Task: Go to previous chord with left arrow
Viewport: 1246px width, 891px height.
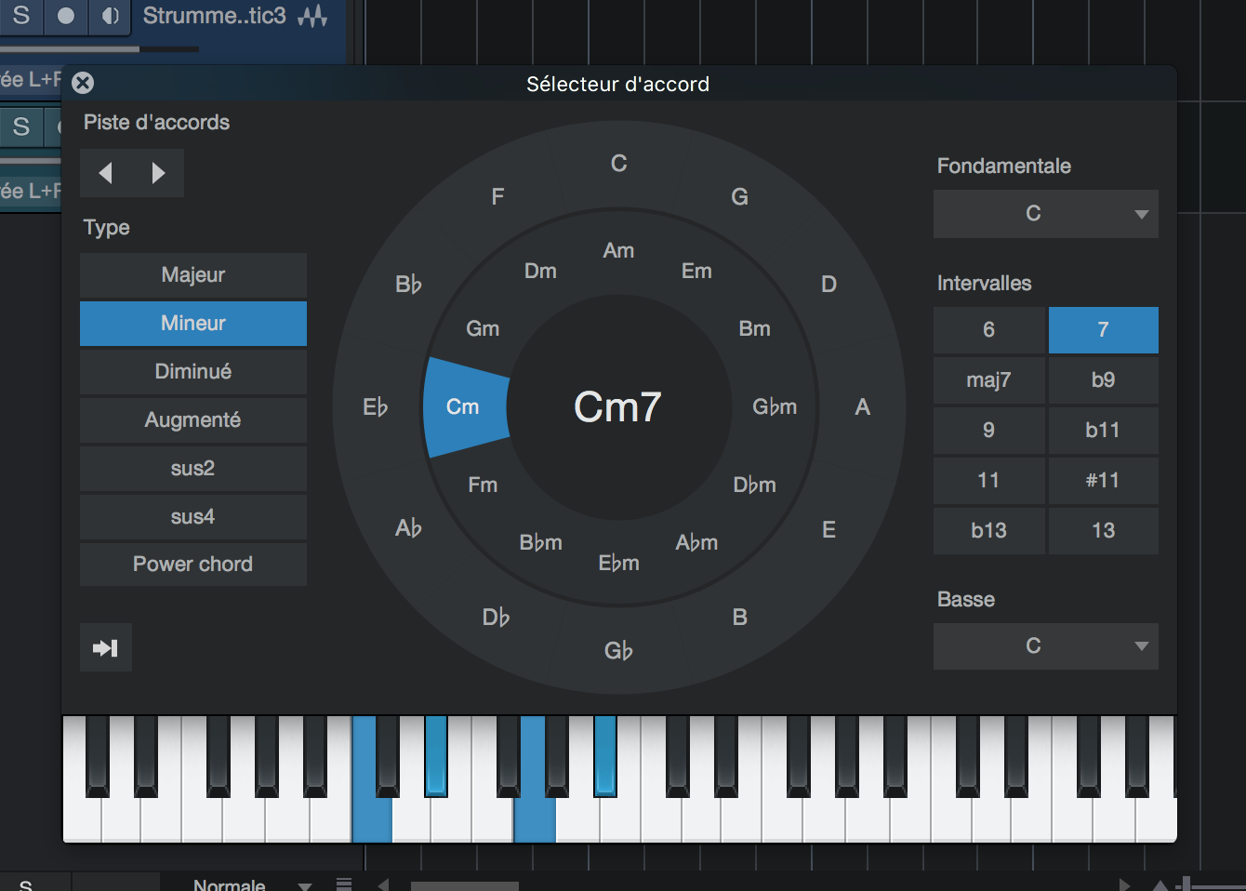Action: click(106, 173)
